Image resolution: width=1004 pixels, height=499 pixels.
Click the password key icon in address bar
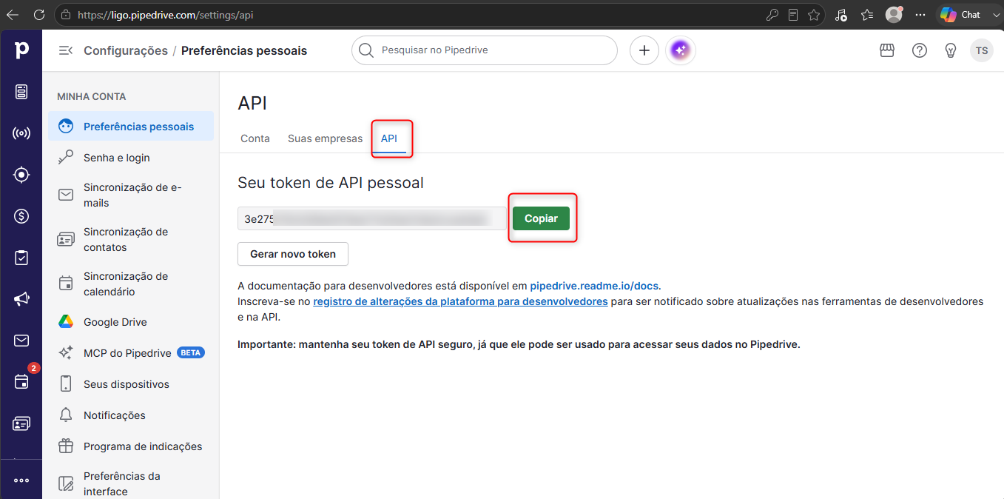[x=772, y=15]
